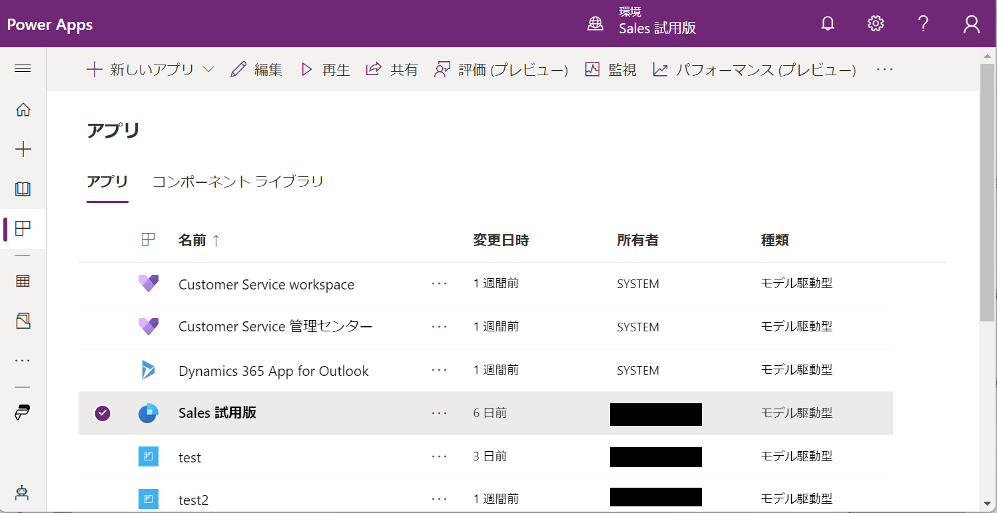Click the Power Apps title
Screen dimensions: 997x513
[50, 25]
